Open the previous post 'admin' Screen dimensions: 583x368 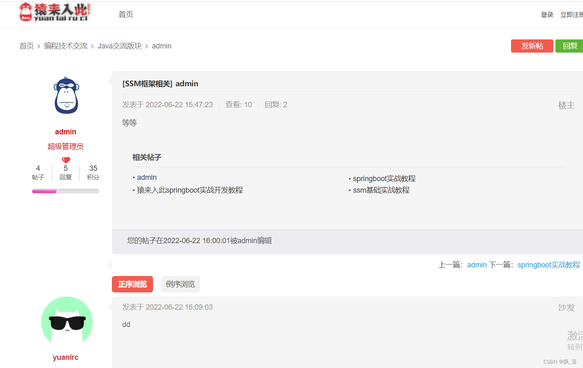[x=476, y=264]
